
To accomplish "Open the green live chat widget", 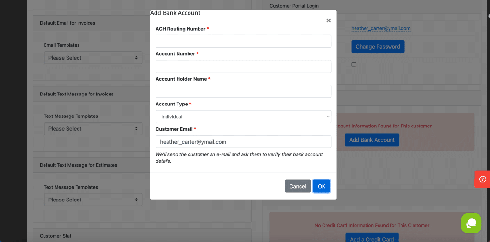I will click(471, 223).
